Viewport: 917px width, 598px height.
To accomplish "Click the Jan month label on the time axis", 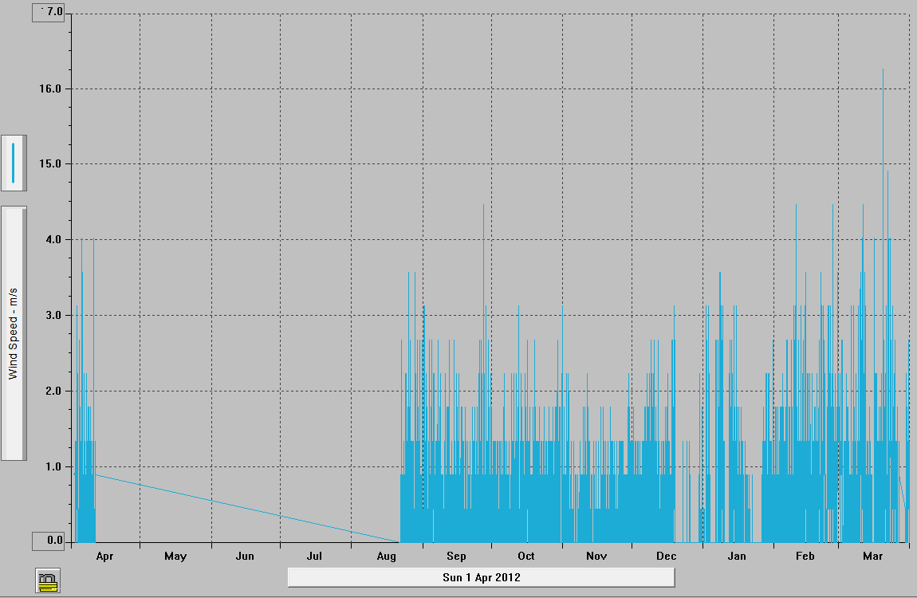I will pos(737,556).
